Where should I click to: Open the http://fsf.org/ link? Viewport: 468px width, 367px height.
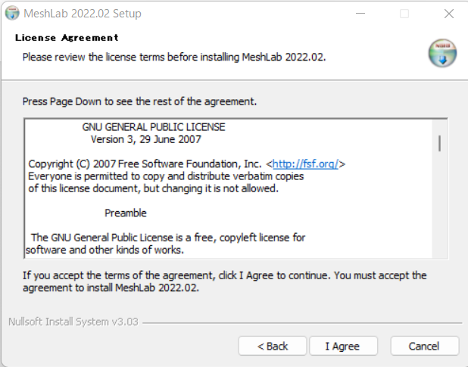pyautogui.click(x=305, y=164)
